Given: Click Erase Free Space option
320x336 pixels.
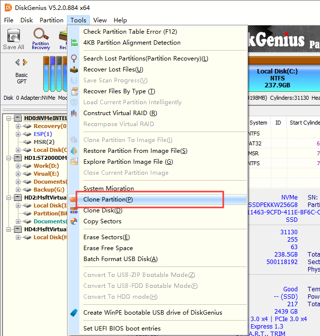Looking at the screenshot, I should tap(108, 248).
